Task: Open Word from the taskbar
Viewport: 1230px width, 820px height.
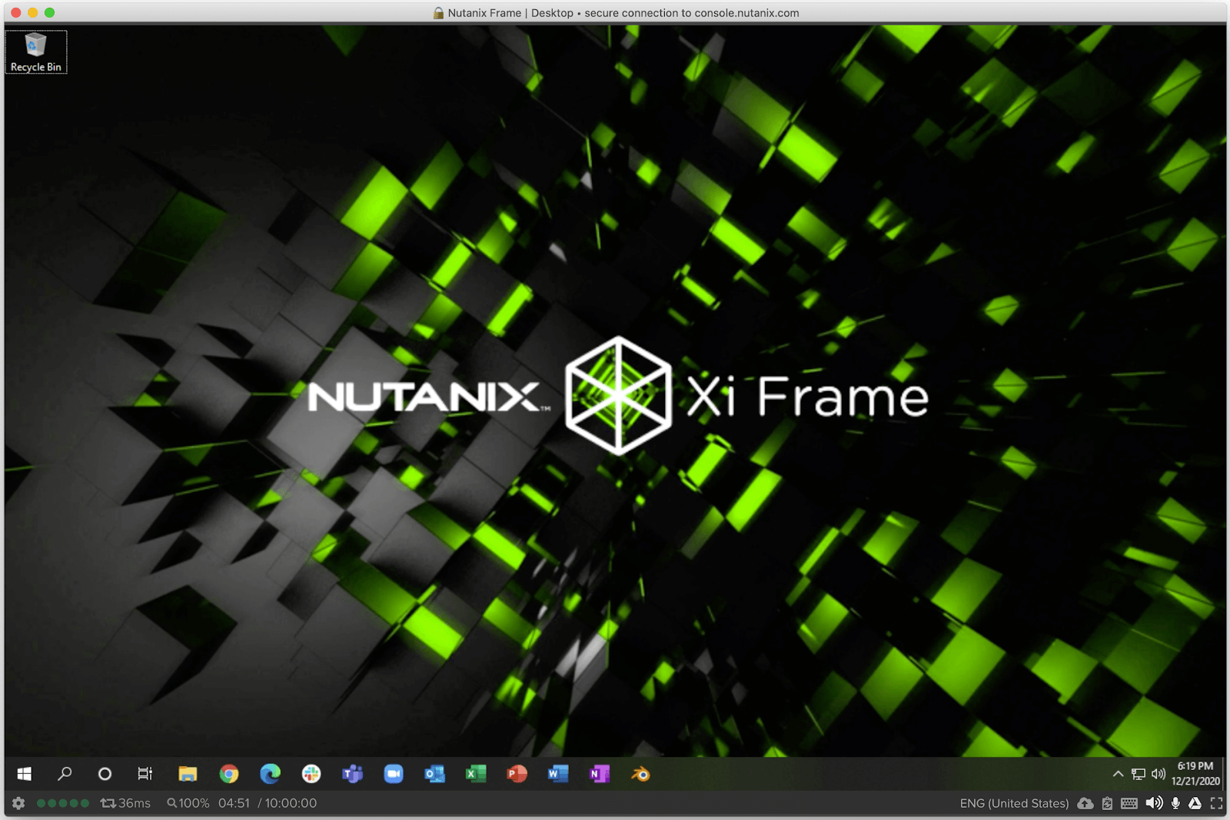Action: point(558,774)
